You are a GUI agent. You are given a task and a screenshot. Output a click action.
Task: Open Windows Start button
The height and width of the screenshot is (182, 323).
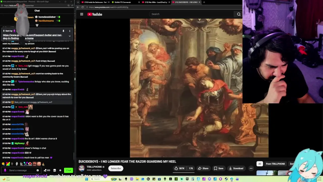(x=86, y=179)
